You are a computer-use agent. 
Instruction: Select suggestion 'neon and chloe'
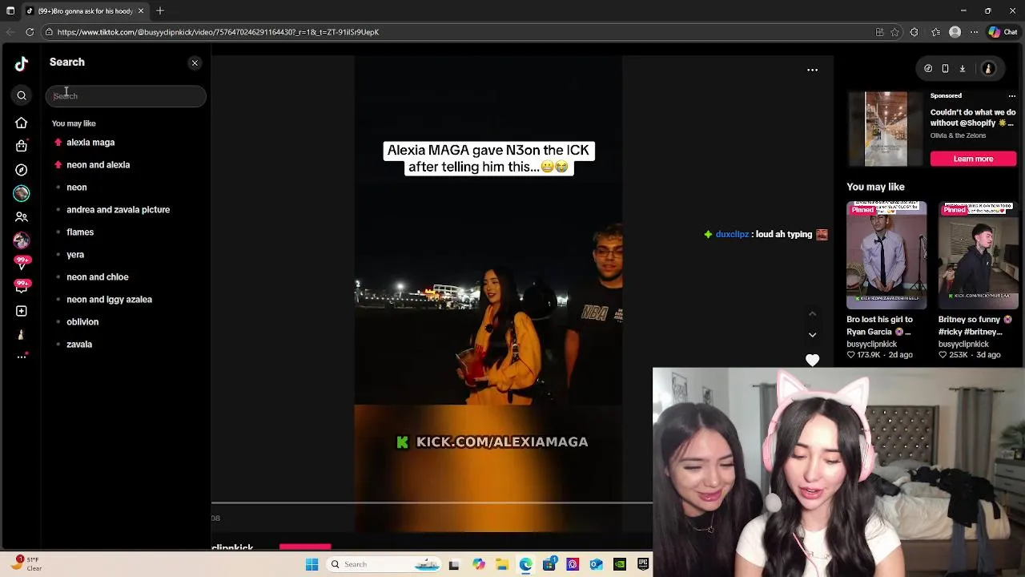(98, 276)
